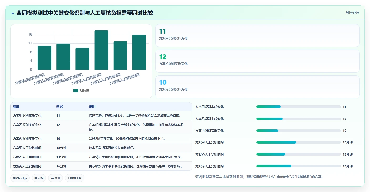
Task: Click the 13分钟 value in the table
Action: point(61,157)
